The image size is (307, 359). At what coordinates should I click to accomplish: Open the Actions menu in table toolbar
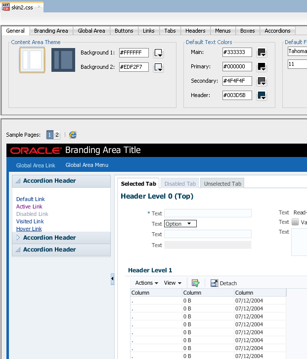click(147, 283)
